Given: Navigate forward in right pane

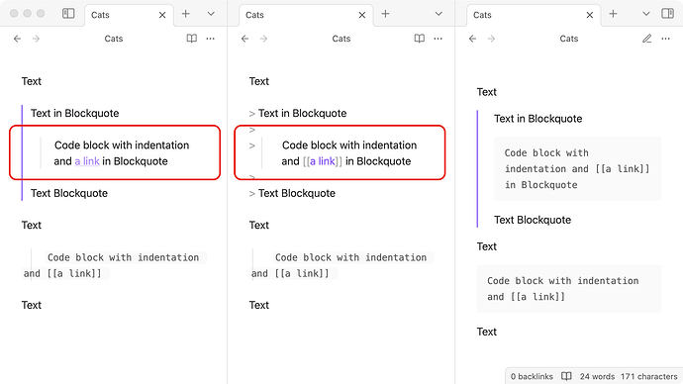Looking at the screenshot, I should (491, 39).
